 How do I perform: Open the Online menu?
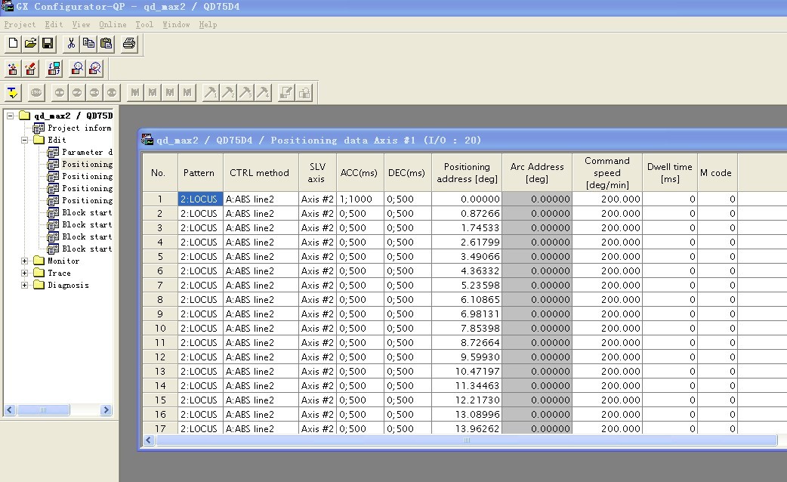click(113, 24)
